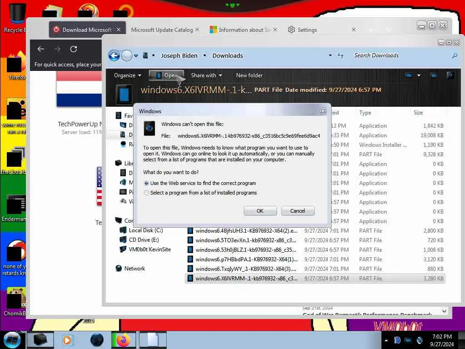The height and width of the screenshot is (349, 465).
Task: Close the Settings tab
Action: 353,30
